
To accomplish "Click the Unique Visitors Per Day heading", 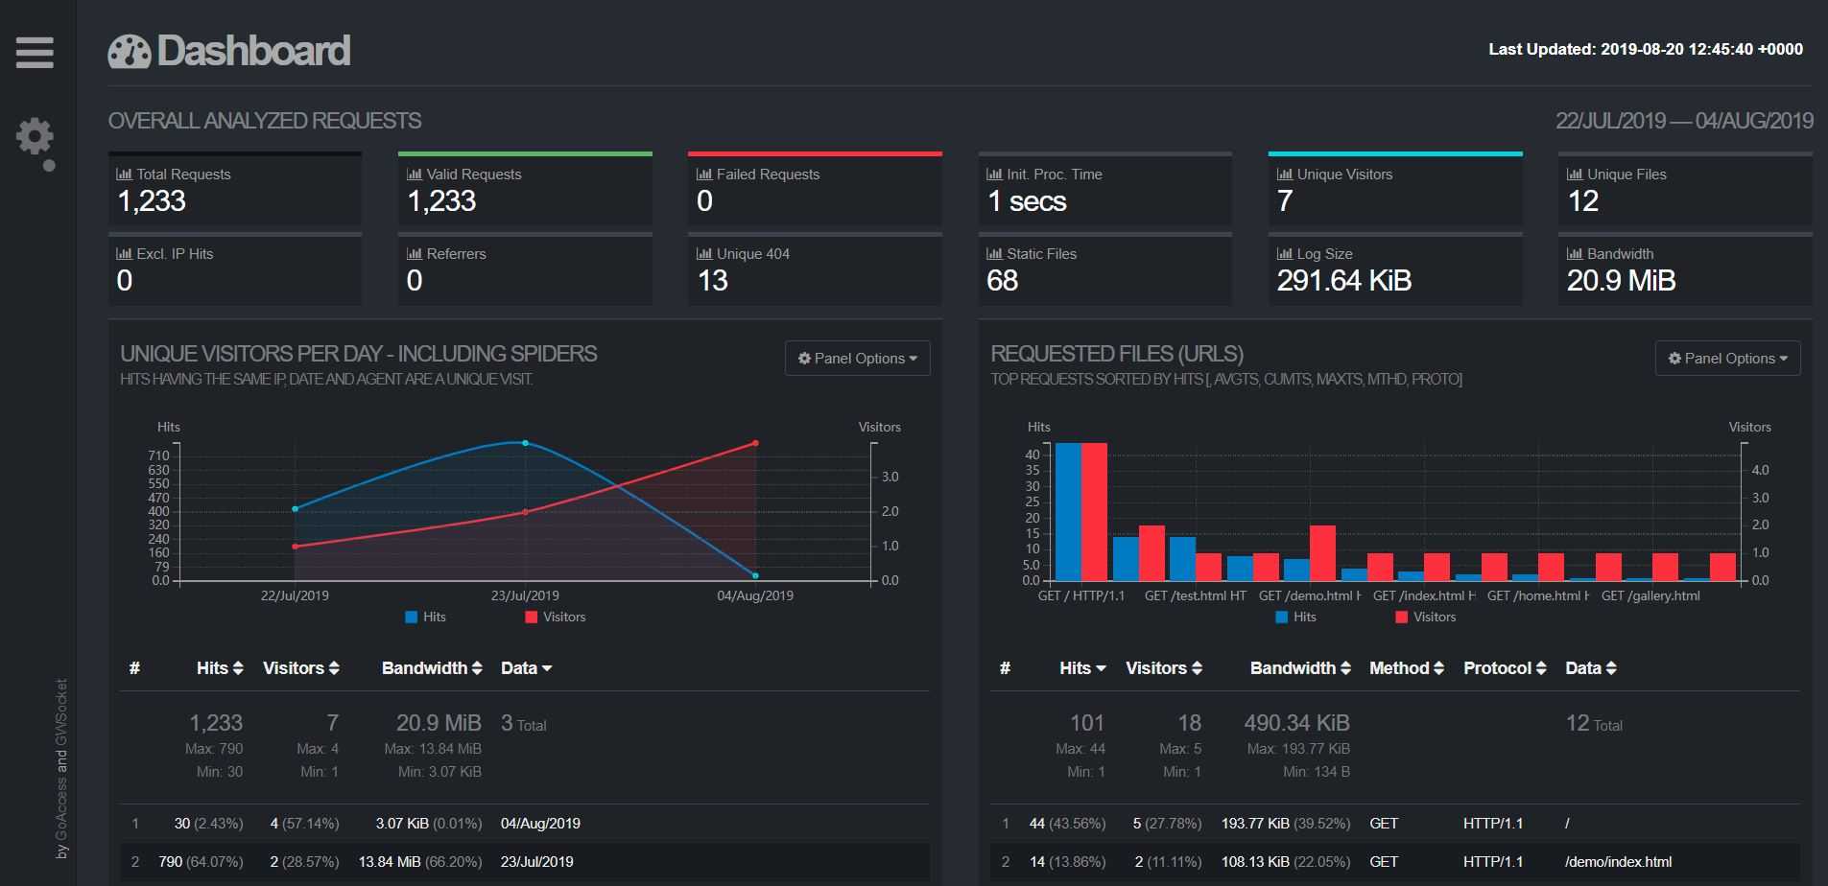I will [359, 354].
